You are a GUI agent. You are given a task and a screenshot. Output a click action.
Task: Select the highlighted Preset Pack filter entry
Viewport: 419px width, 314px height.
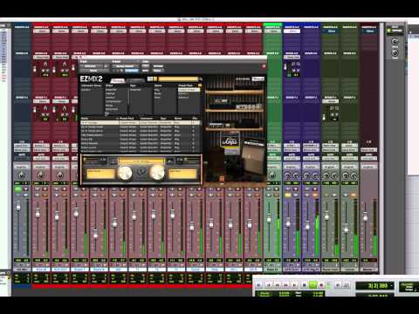189,90
